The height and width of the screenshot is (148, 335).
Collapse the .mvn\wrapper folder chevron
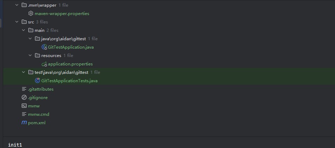point(17,5)
